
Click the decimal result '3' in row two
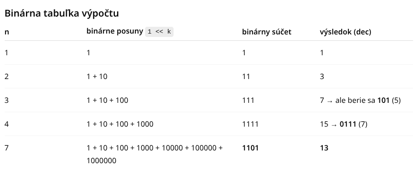(322, 76)
